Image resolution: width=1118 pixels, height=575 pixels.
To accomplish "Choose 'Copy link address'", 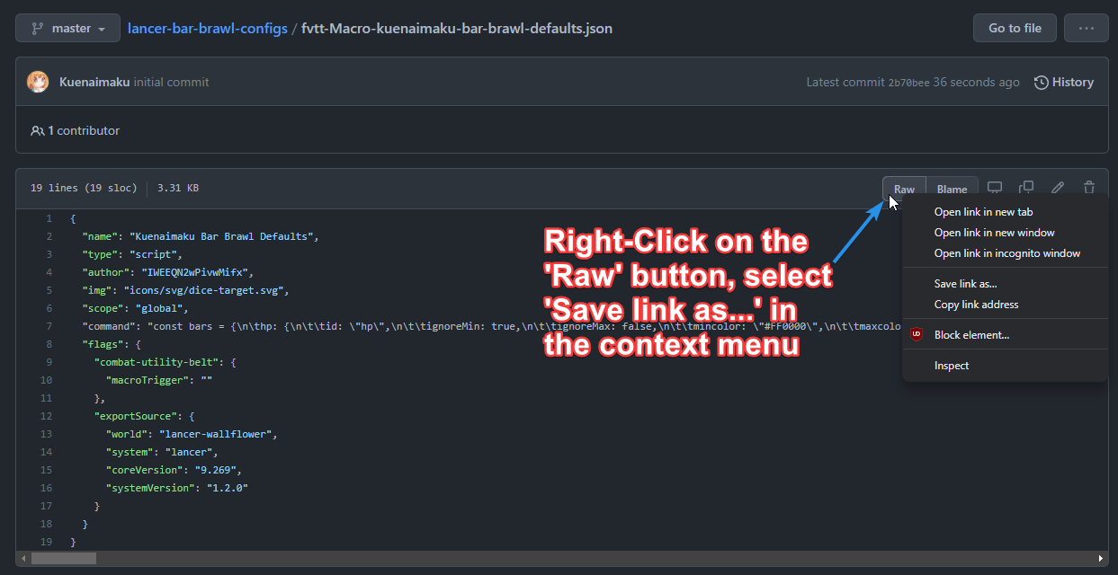I will (1005, 305).
